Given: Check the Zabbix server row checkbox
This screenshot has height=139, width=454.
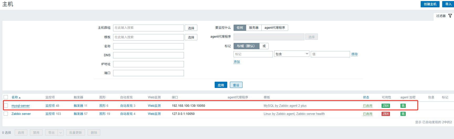Looking at the screenshot, I should pos(6,114).
